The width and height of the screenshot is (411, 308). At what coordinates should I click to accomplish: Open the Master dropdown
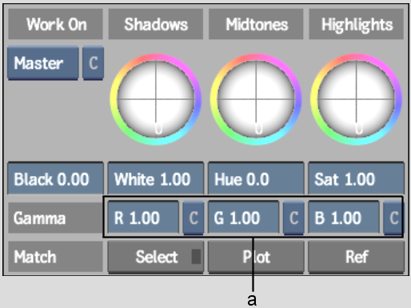43,63
